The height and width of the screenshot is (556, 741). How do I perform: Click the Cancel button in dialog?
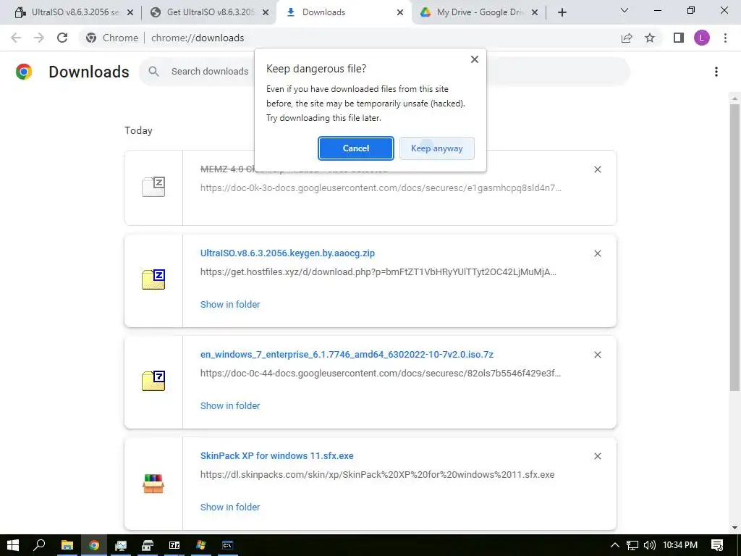point(355,148)
